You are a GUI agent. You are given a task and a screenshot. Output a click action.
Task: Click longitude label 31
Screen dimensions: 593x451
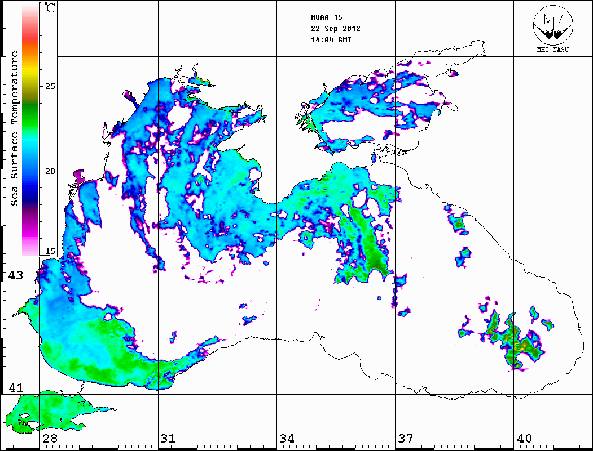click(x=168, y=439)
